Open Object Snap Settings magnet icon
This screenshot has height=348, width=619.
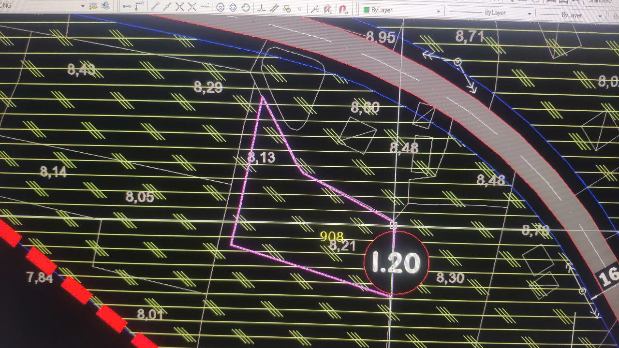point(343,9)
